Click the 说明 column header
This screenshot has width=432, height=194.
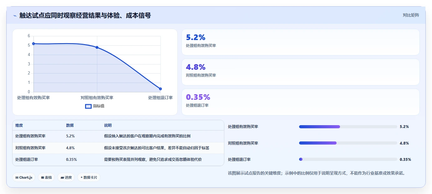(108, 125)
